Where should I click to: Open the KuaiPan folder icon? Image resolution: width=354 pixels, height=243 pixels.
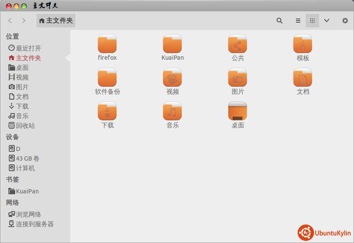click(172, 44)
